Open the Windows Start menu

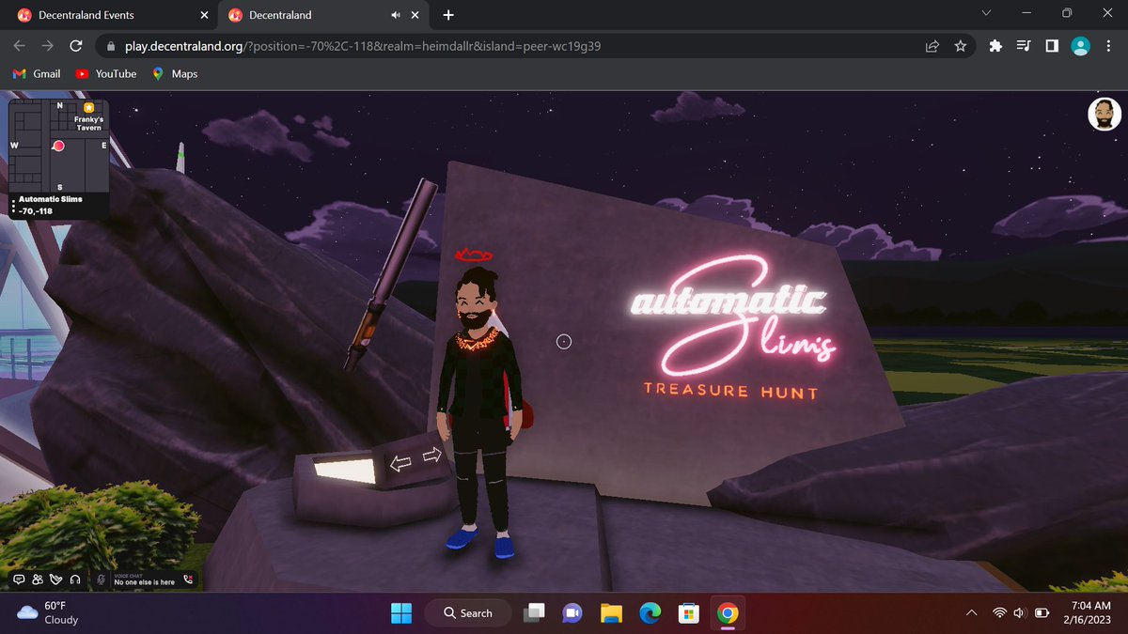pos(401,613)
